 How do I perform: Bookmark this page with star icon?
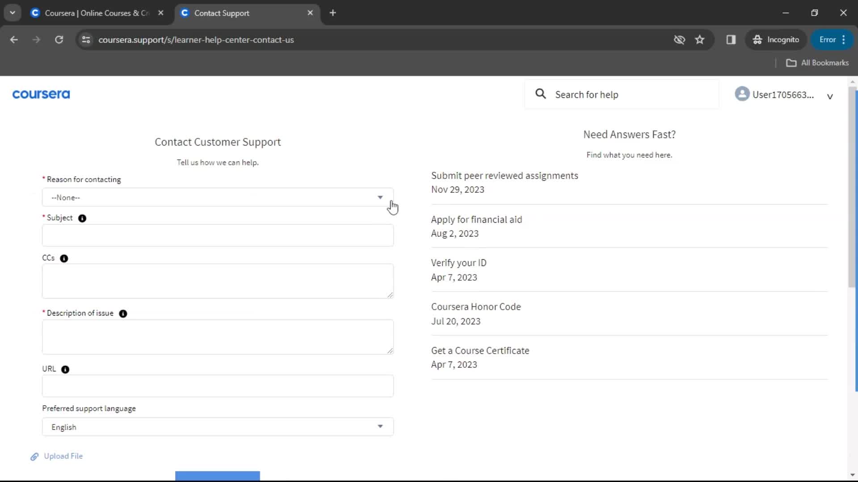point(700,40)
